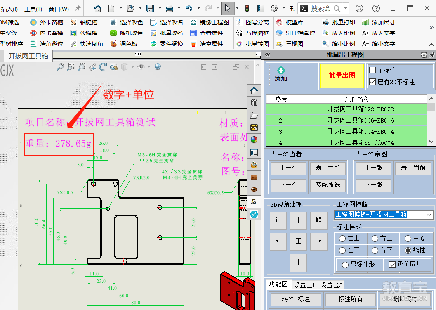The width and height of the screenshot is (436, 310).
Task: Collapse the panel with the double-chevron button
Action: [x=267, y=55]
